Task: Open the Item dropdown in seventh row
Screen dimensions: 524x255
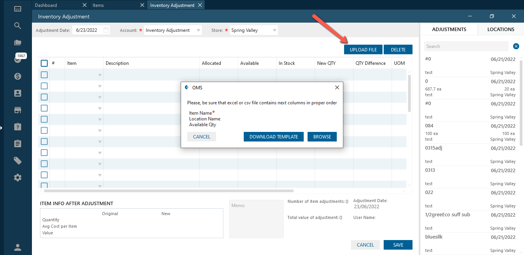Action: click(100, 142)
